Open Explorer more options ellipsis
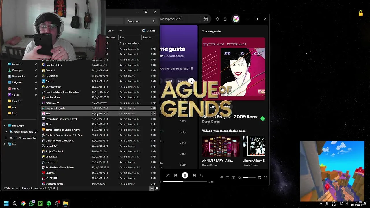Image resolution: width=370 pixels, height=208 pixels. pos(122,31)
